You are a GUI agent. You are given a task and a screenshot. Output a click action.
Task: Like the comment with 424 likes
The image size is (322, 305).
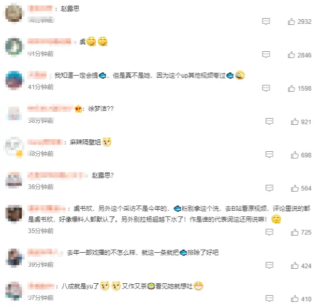295,266
